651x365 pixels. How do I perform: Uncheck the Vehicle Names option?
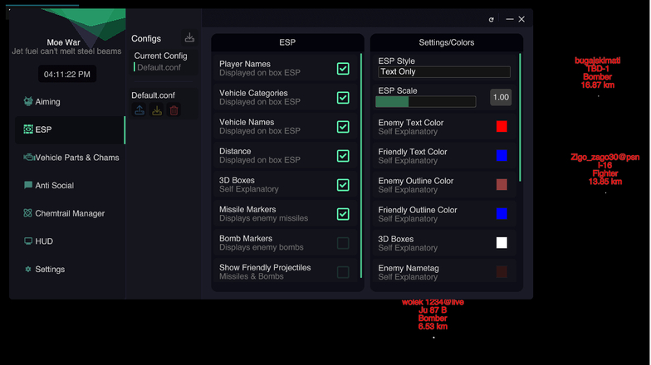click(x=343, y=127)
